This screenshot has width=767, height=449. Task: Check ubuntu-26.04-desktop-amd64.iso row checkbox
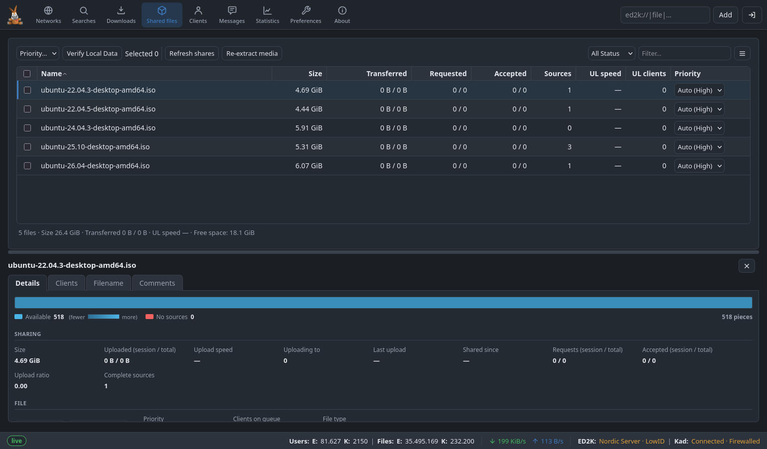pos(27,166)
